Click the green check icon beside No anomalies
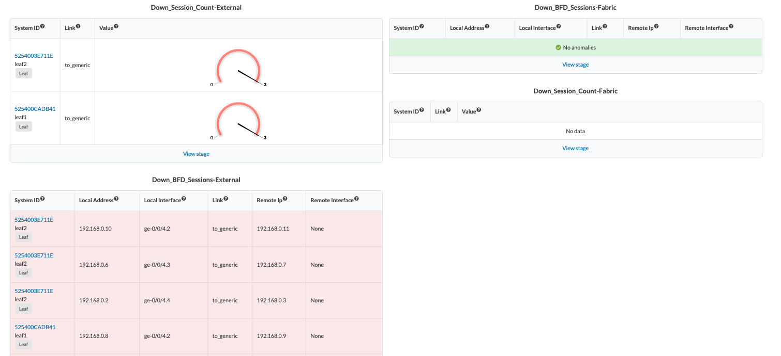The width and height of the screenshot is (781, 356). coord(558,47)
